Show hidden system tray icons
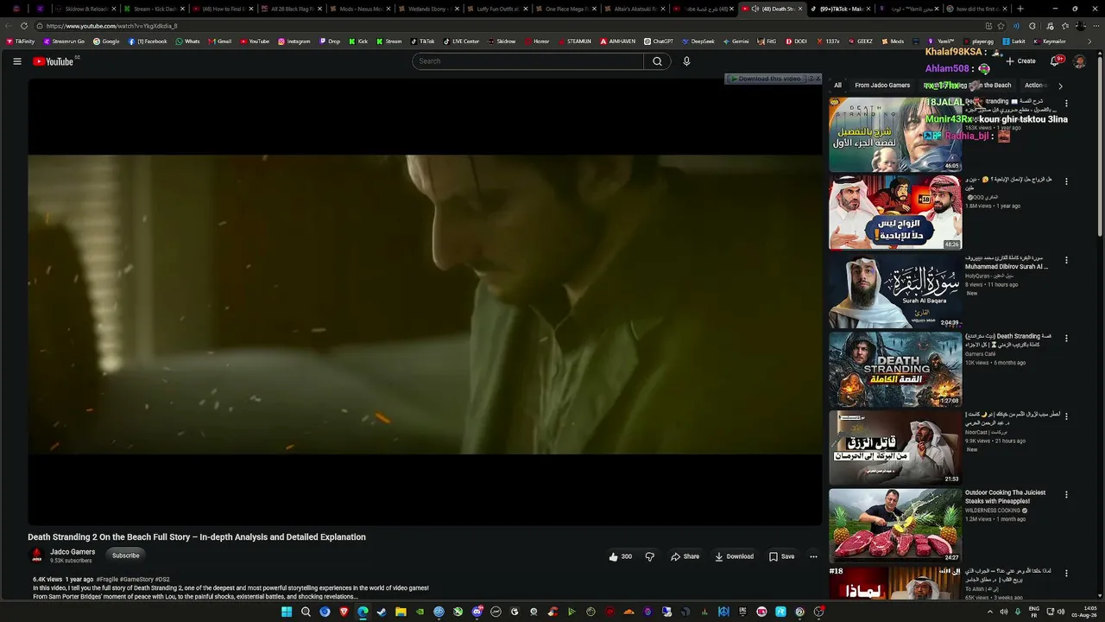The width and height of the screenshot is (1105, 622). pos(989,612)
